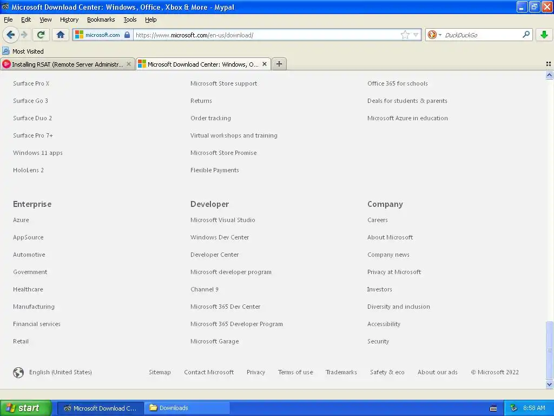This screenshot has height=416, width=554.
Task: Click the browser Back arrow button
Action: coord(10,35)
